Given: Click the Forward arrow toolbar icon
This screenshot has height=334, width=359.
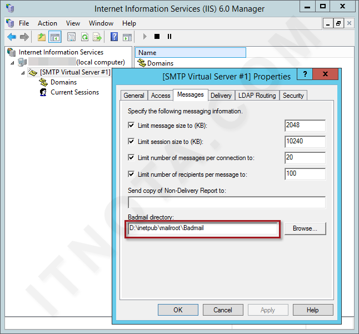Looking at the screenshot, I should tap(24, 37).
